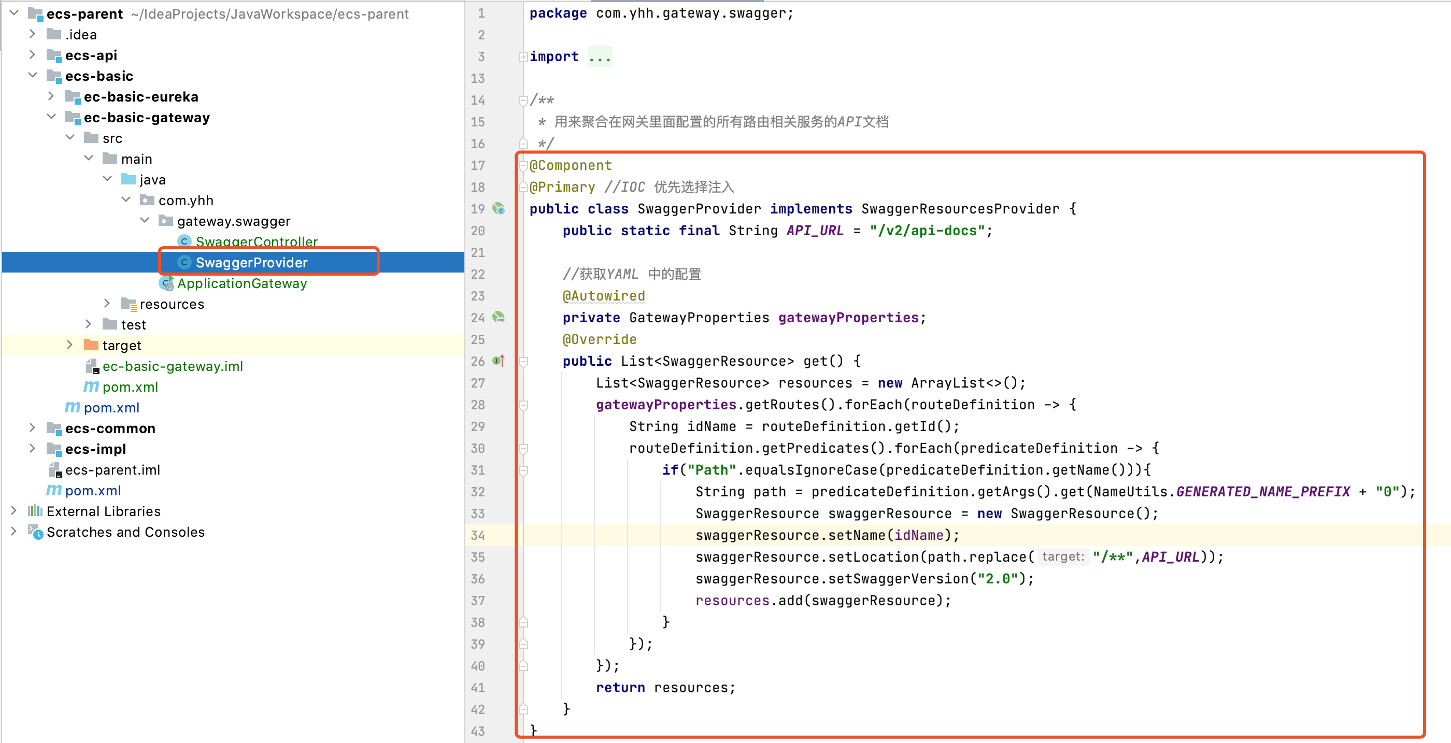1451x743 pixels.
Task: Collapse the ec-basic-gateway module
Action: point(51,117)
